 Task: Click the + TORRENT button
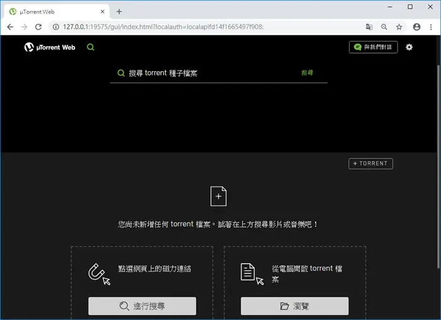(370, 164)
